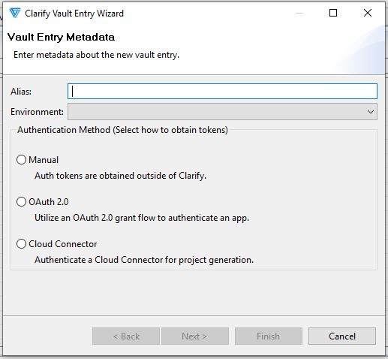Click the Vault Entry Metadata heading
Screen dimensions: 388x359
[x=61, y=37]
